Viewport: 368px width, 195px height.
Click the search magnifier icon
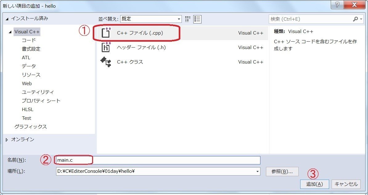[x=356, y=19]
